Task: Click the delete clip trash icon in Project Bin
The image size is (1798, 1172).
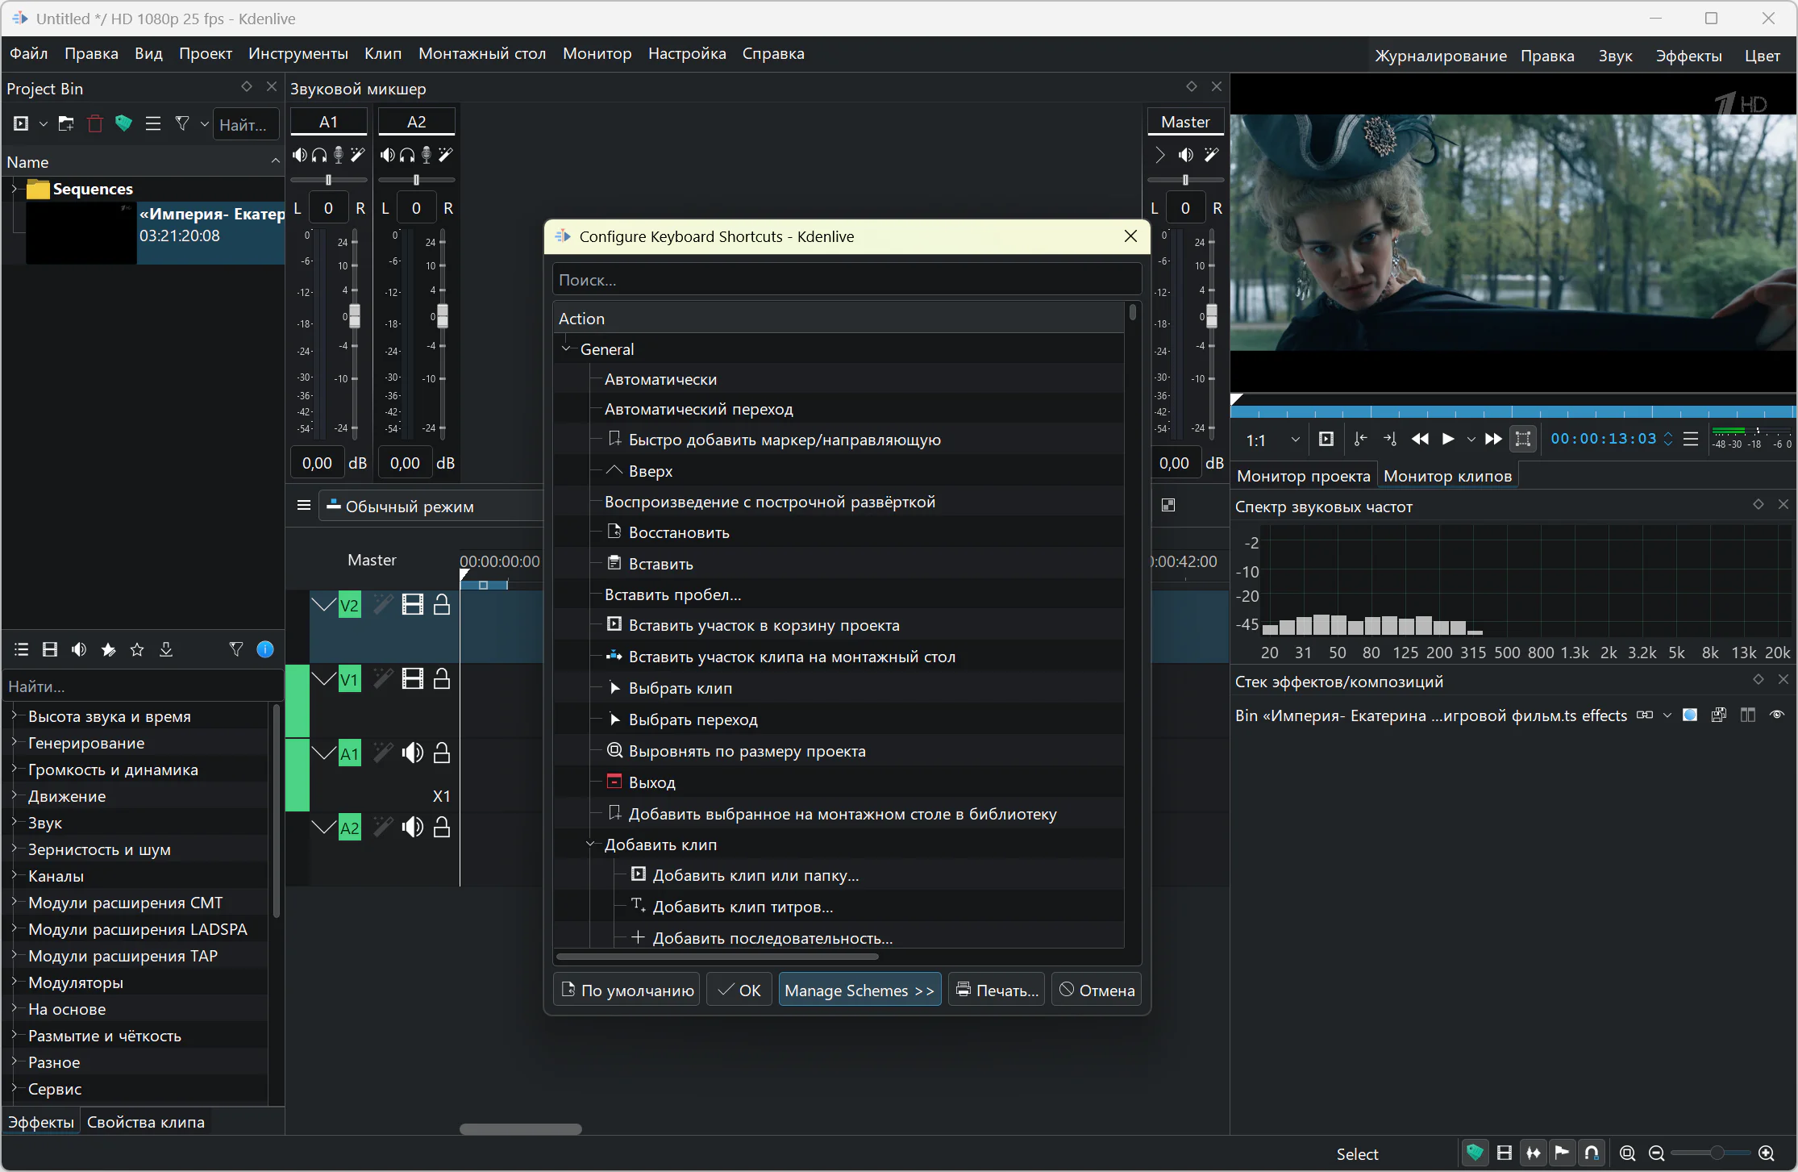Action: click(x=95, y=124)
